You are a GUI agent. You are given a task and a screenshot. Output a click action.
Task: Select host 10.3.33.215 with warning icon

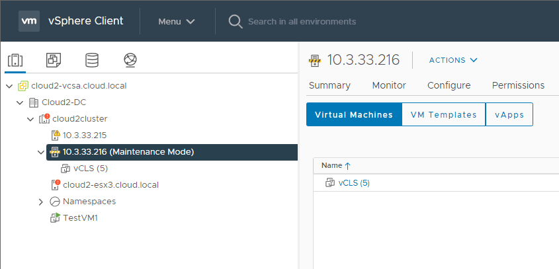click(x=85, y=135)
